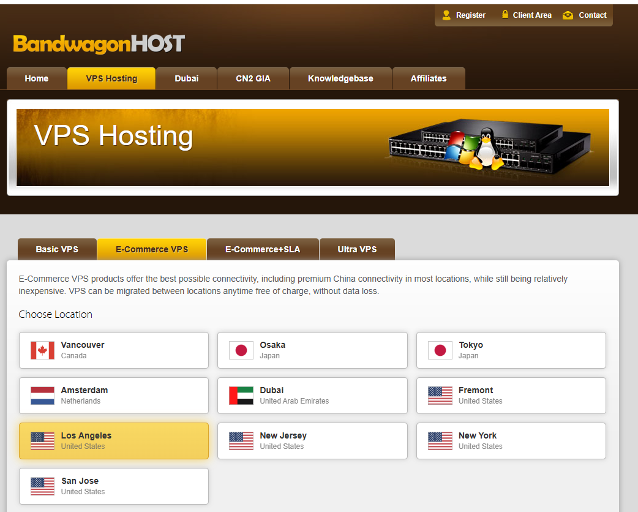Click the Japan flag on Tokyo card
Viewport: 638px width, 512px height.
[x=440, y=350]
